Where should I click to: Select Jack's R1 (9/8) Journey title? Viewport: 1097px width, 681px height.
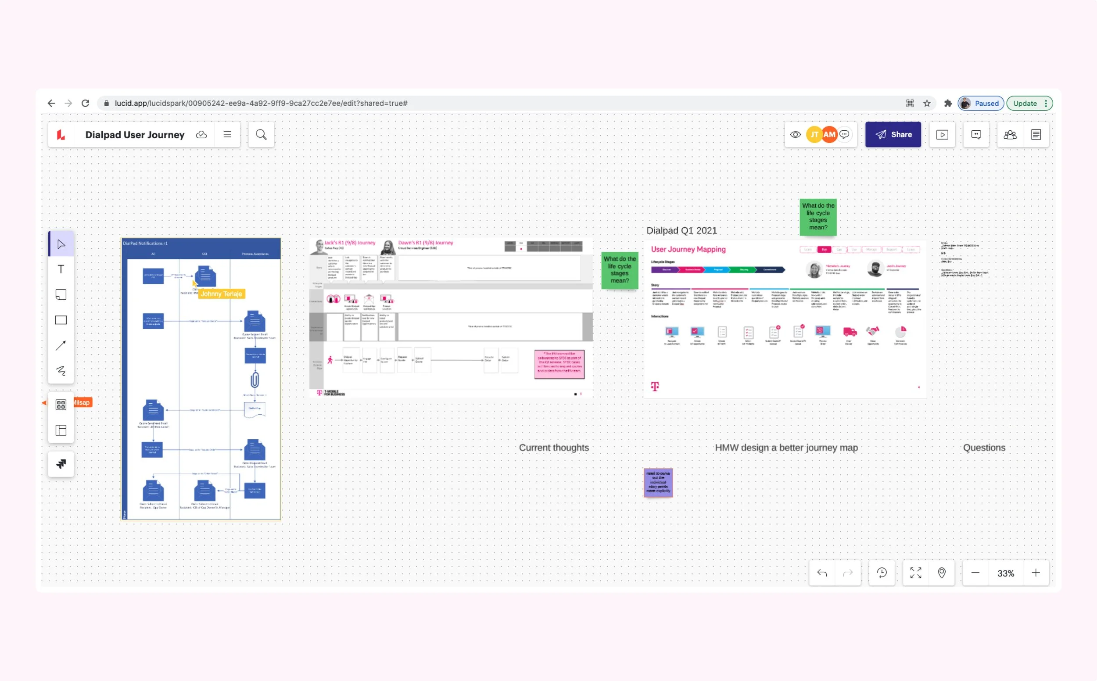click(350, 243)
